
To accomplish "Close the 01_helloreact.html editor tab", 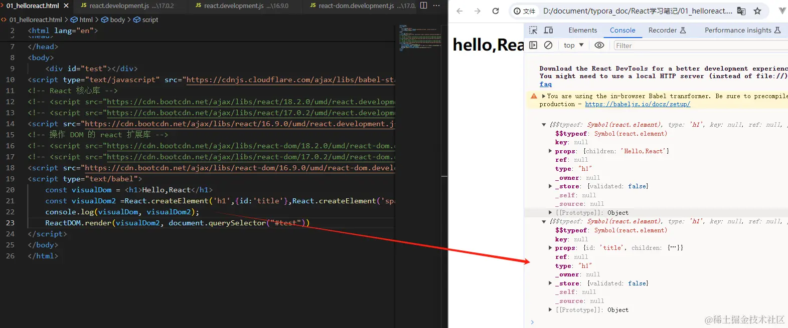I will click(x=66, y=6).
